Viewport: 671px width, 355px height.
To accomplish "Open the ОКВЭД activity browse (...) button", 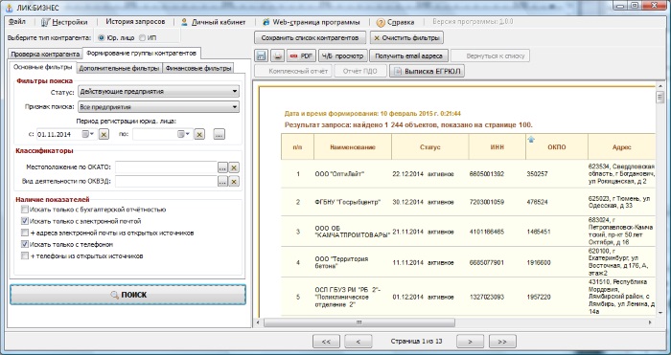I will point(222,182).
